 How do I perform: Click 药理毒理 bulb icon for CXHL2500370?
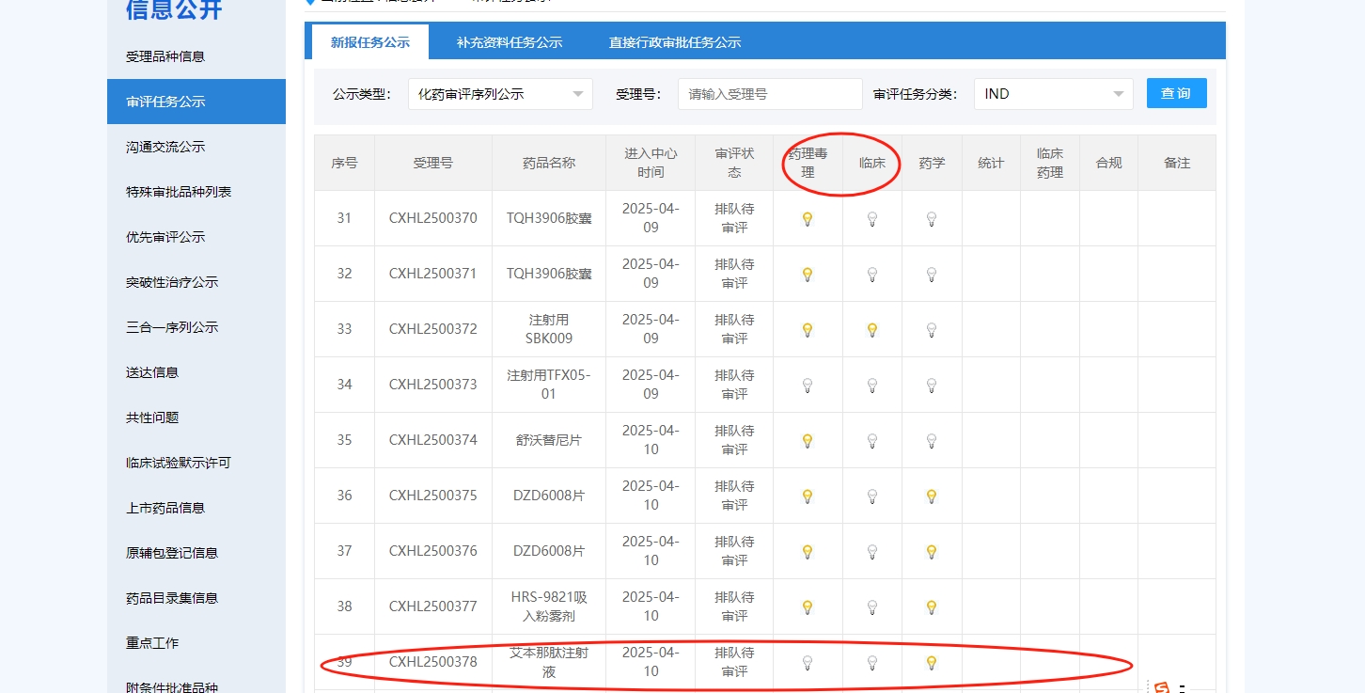(807, 219)
